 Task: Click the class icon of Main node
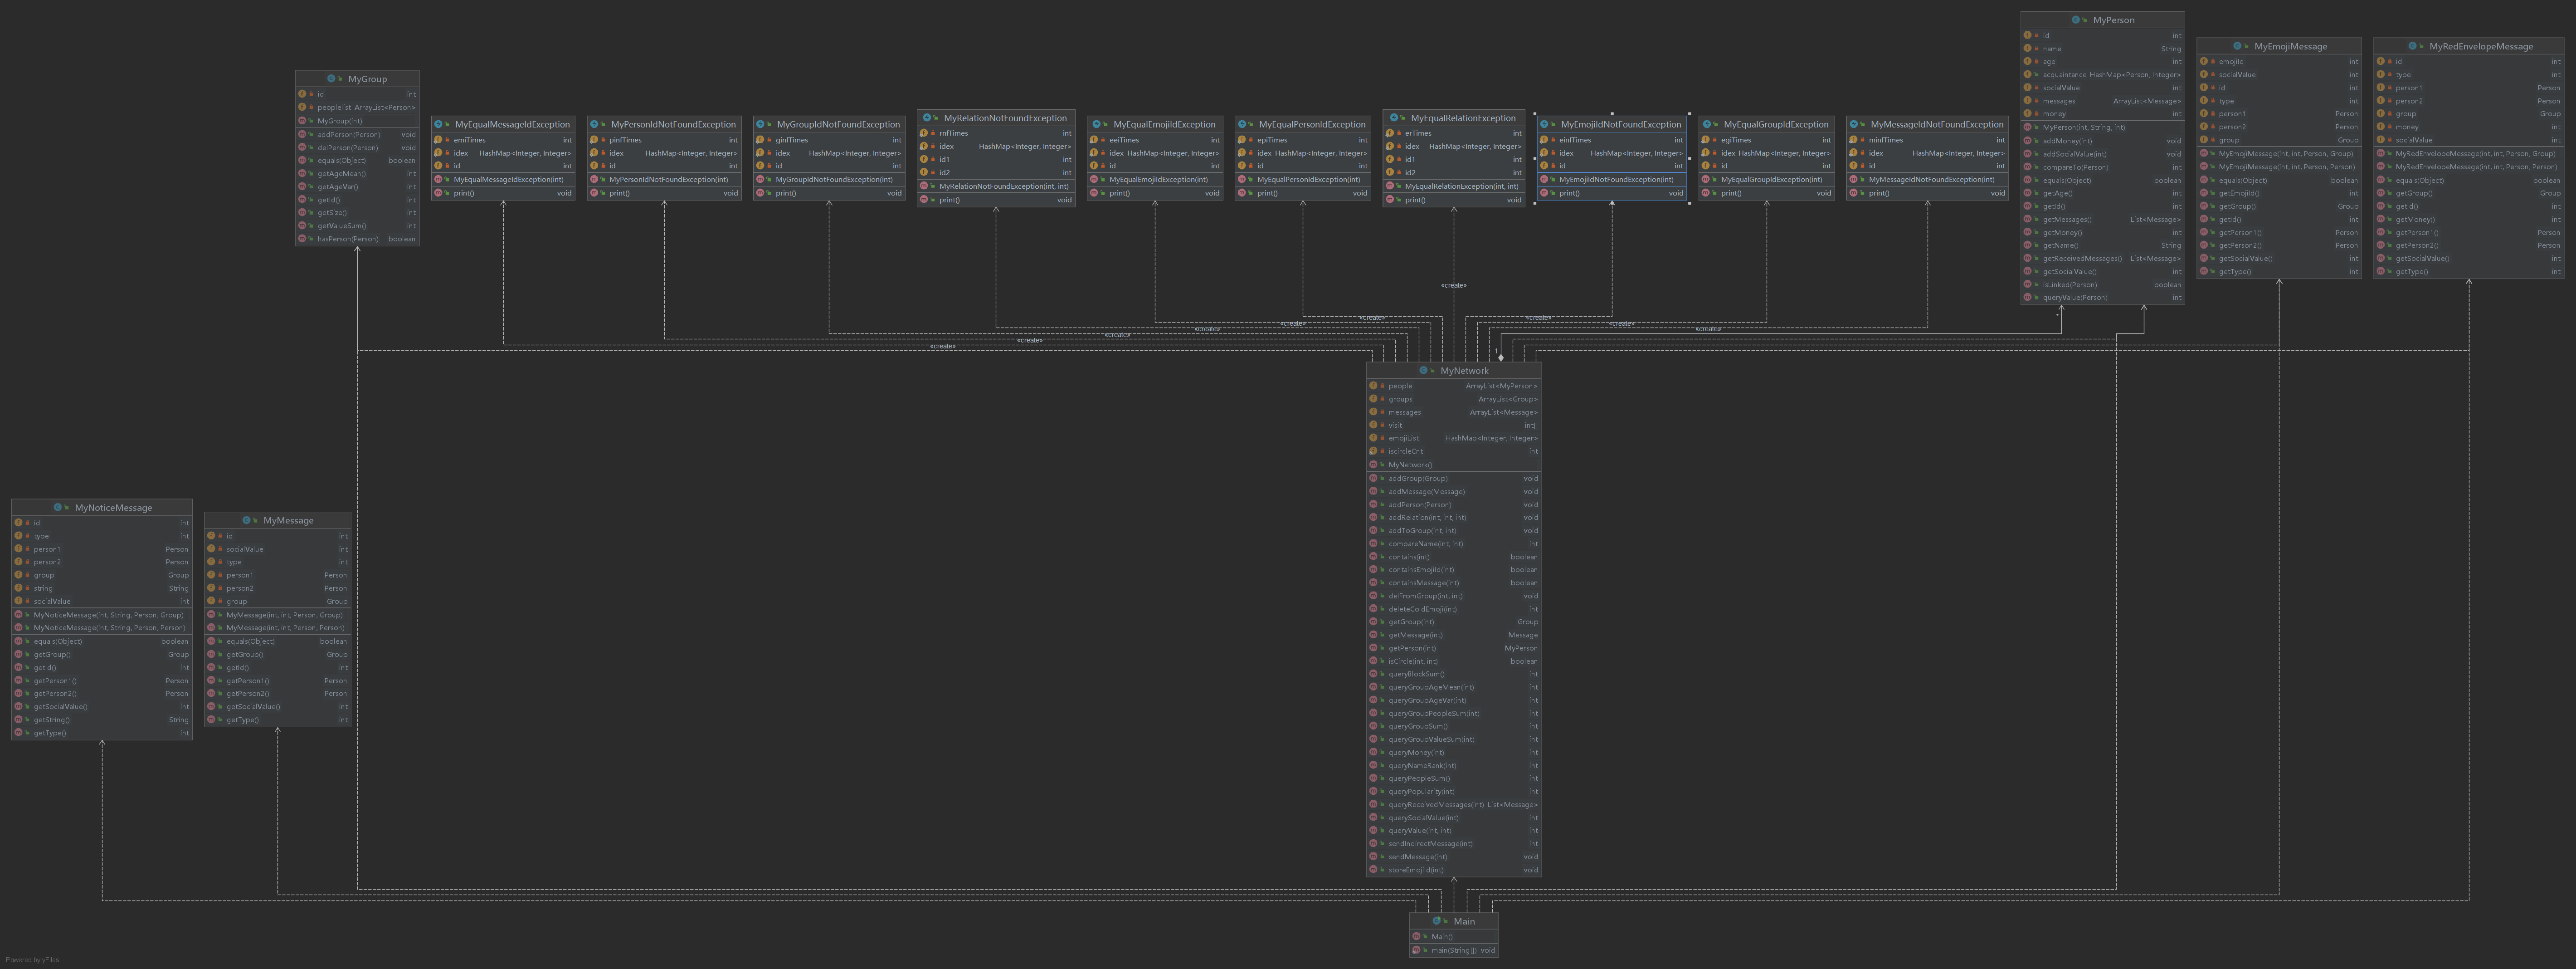tap(1436, 921)
